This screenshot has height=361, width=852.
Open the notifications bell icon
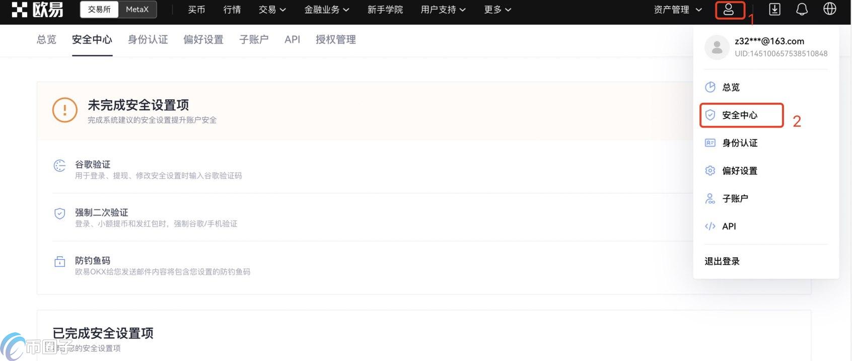802,10
